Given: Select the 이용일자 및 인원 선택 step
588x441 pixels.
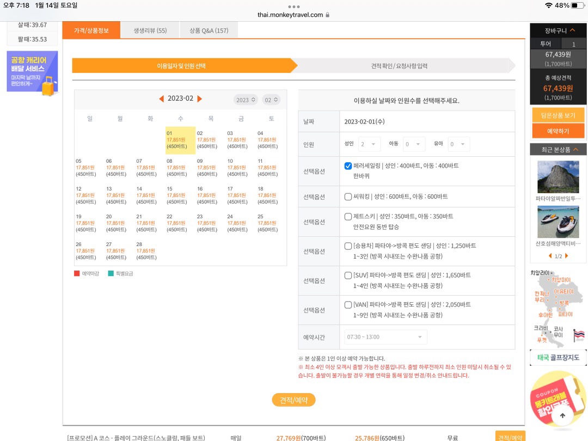Looking at the screenshot, I should pos(181,66).
